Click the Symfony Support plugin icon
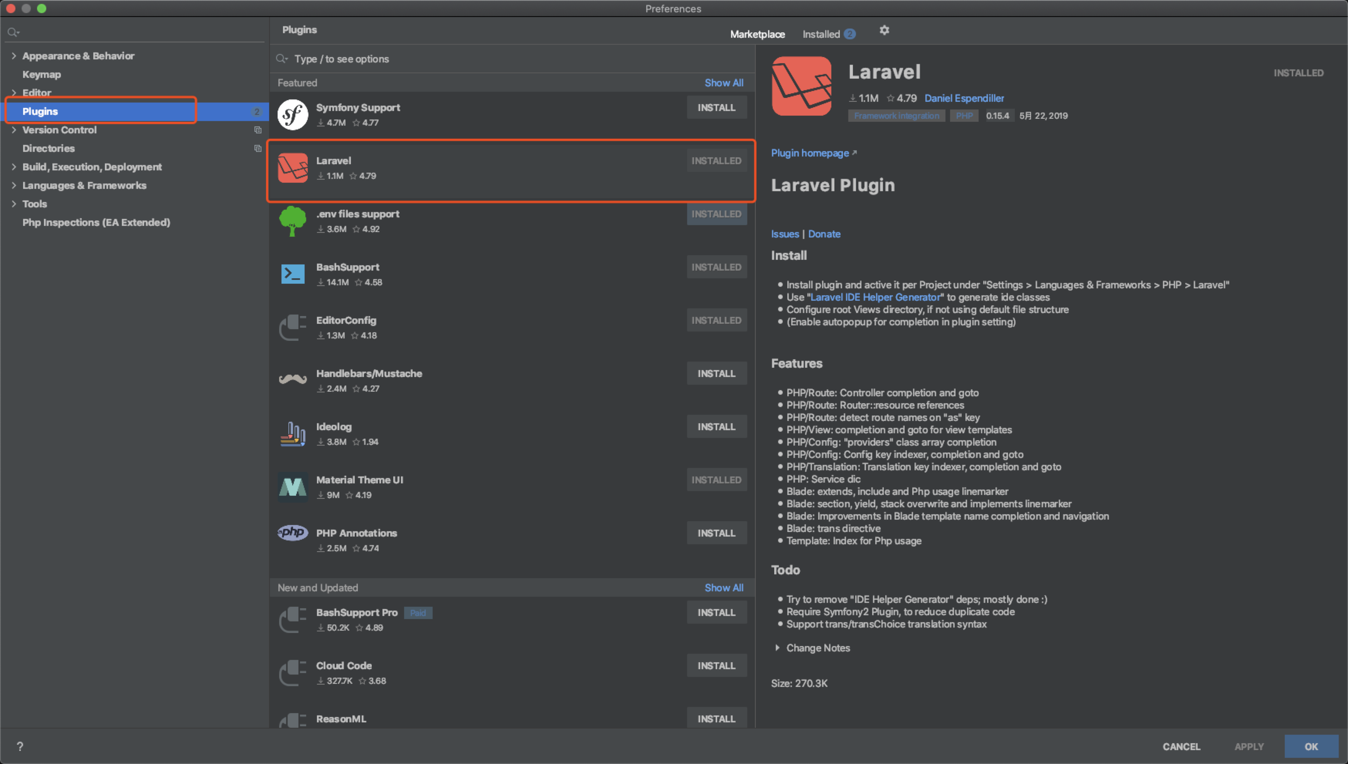 tap(292, 114)
